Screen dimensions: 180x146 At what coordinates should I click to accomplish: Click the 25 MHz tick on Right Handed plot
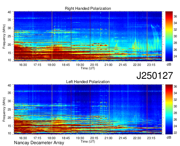point(10,36)
